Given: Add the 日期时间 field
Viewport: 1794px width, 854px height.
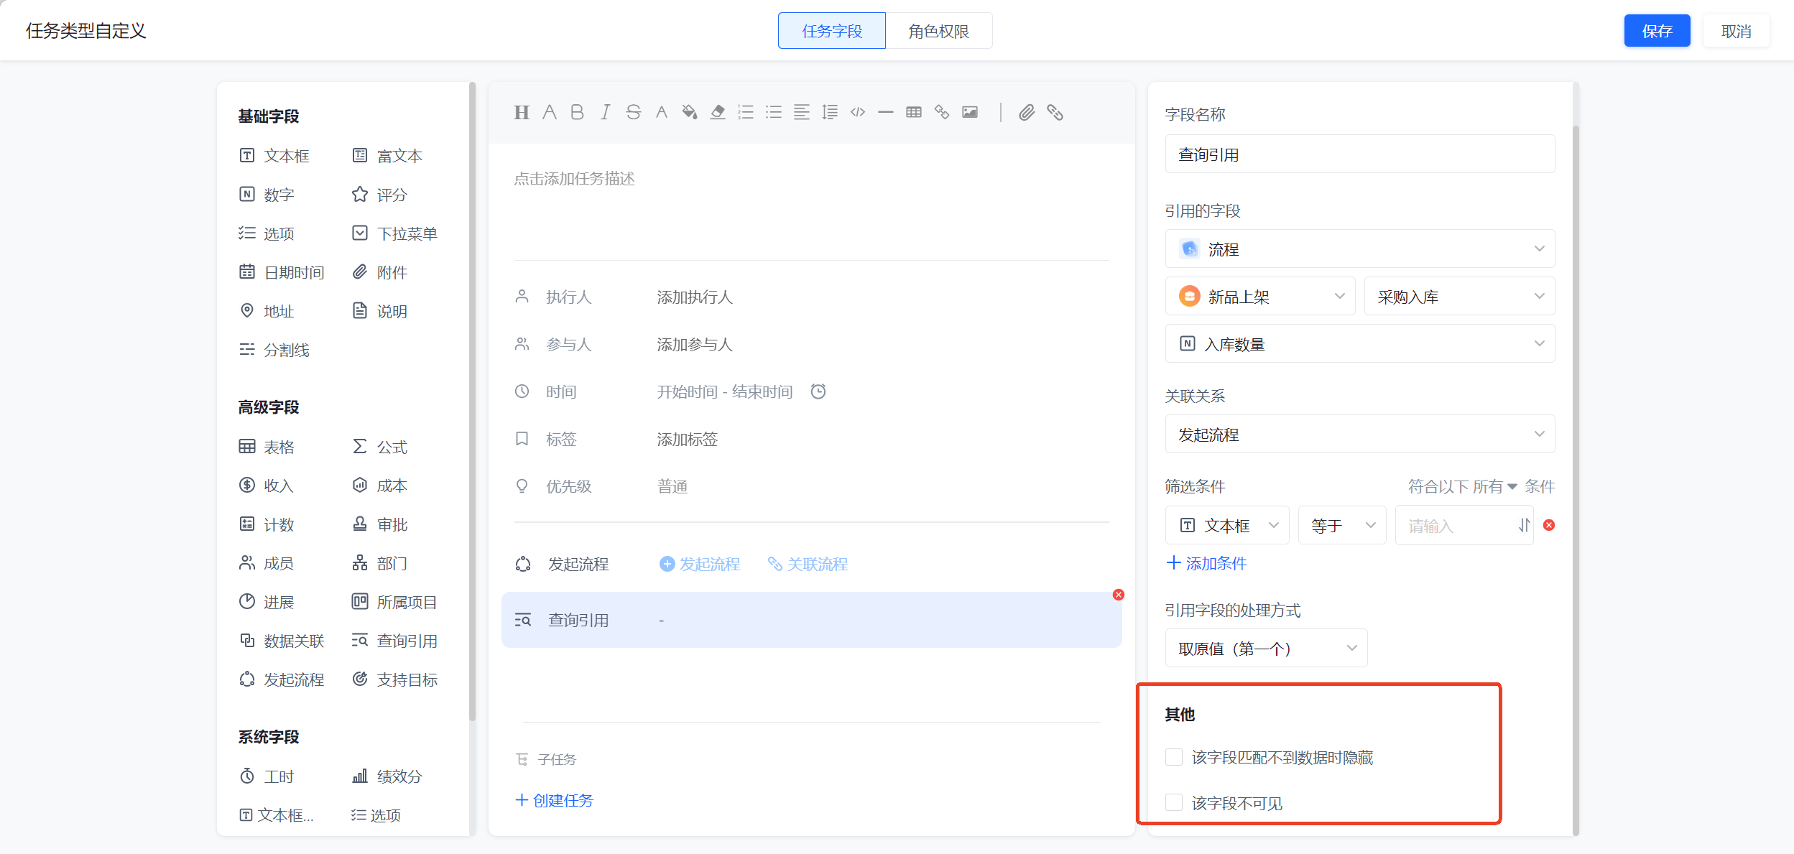Looking at the screenshot, I should (282, 272).
